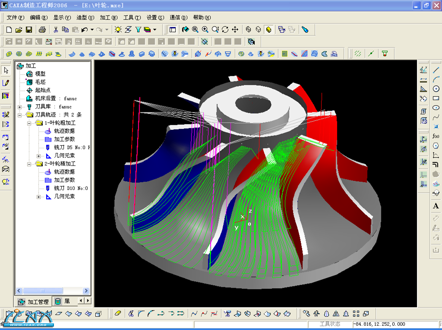Click the f(x) formula curve tool
The height and width of the screenshot is (330, 442).
436,136
